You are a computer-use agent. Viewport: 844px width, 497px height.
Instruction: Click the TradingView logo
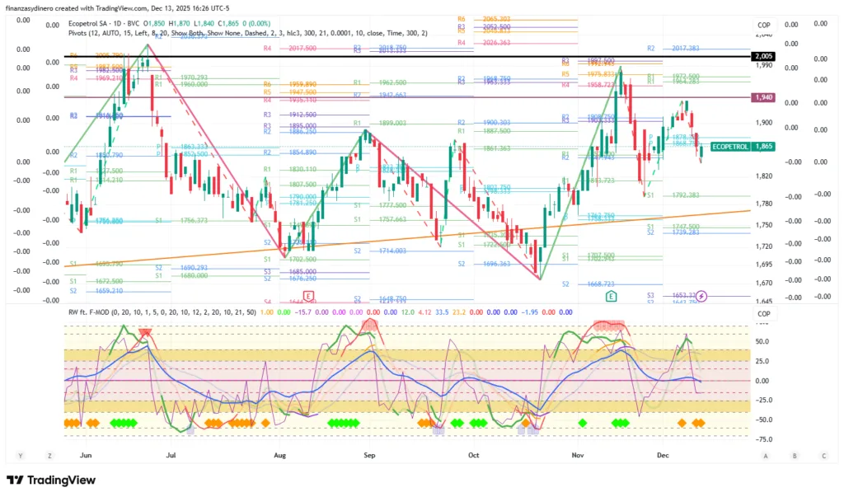point(51,481)
